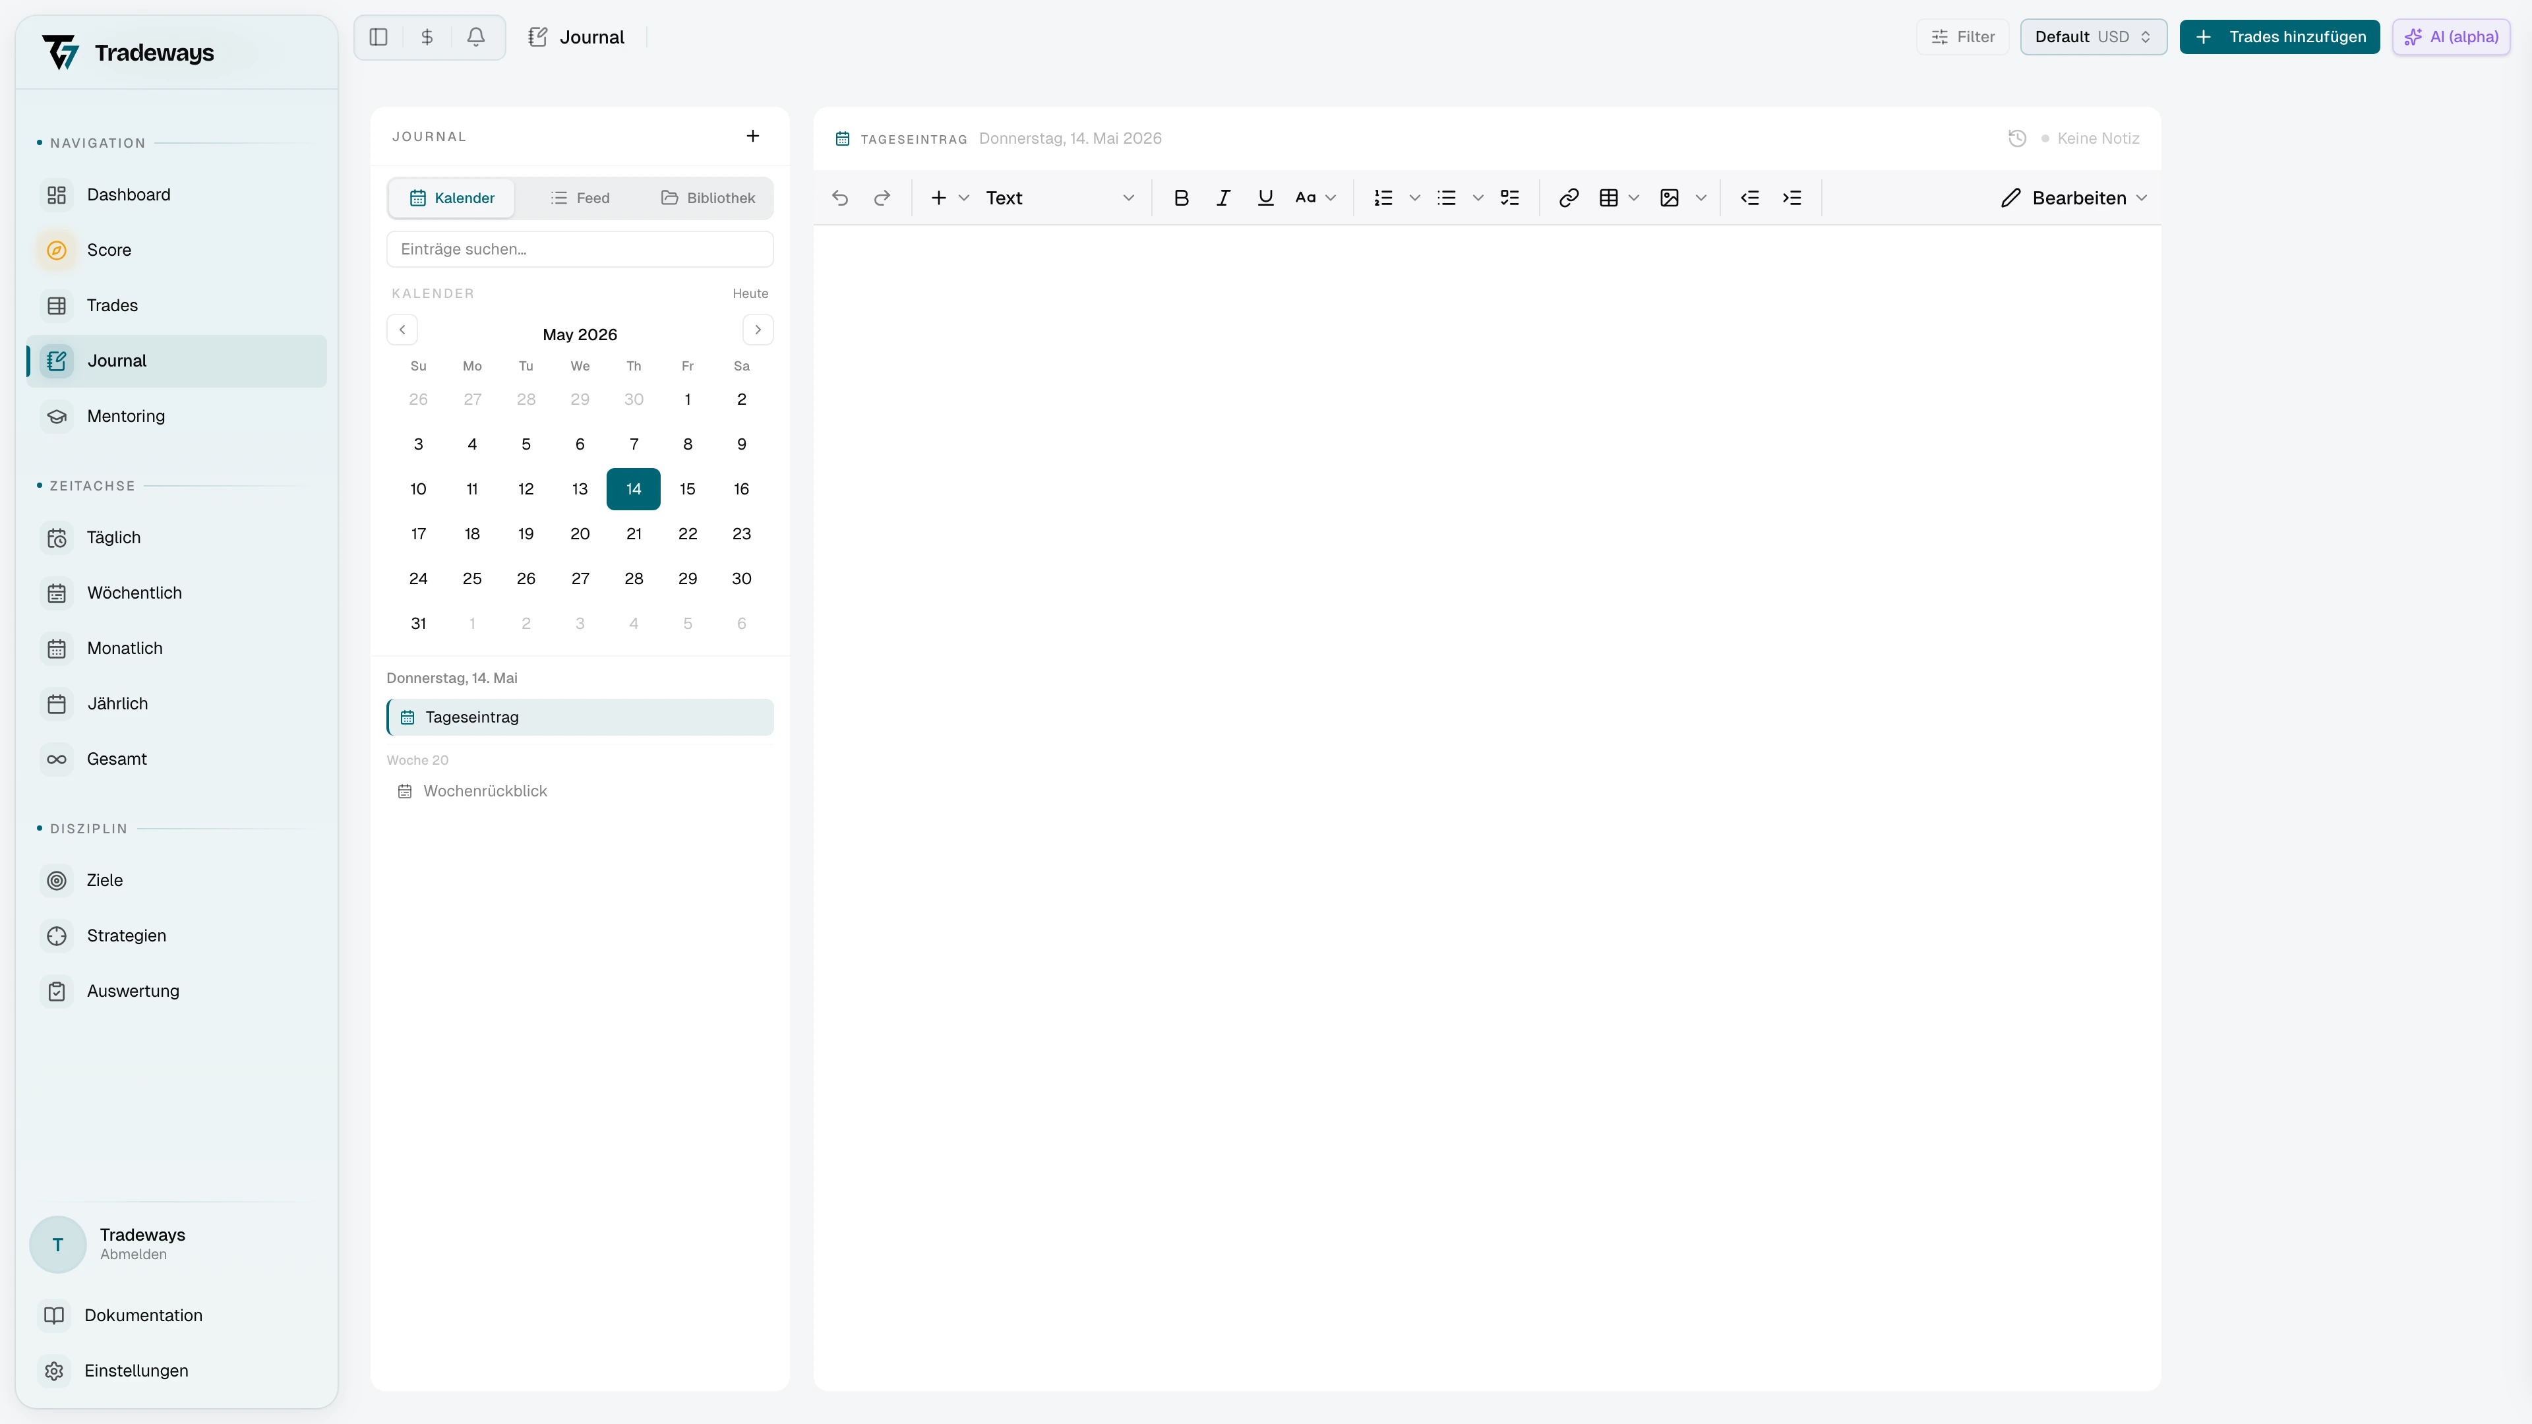
Task: Insert a checklist
Action: pyautogui.click(x=1510, y=198)
